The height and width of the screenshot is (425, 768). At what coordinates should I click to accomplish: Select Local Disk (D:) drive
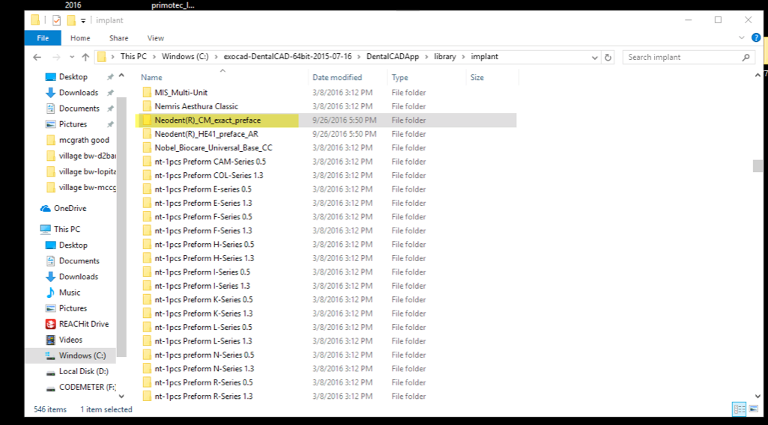[84, 371]
